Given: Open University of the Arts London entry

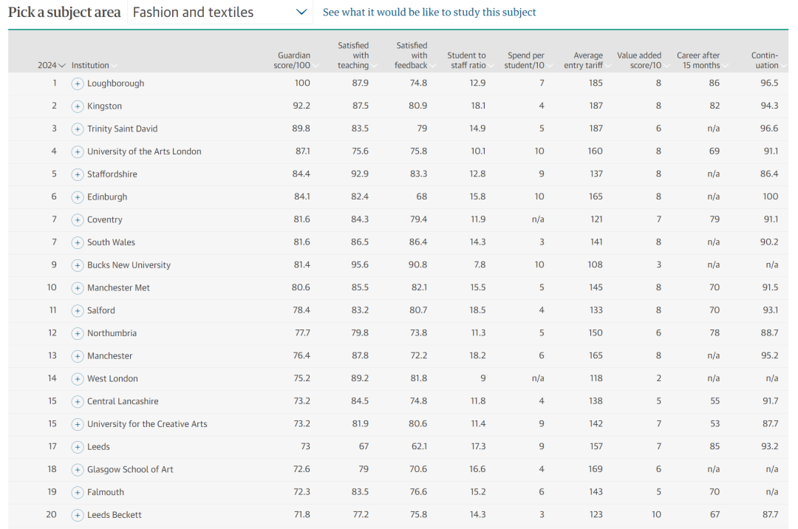Looking at the screenshot, I should 144,151.
